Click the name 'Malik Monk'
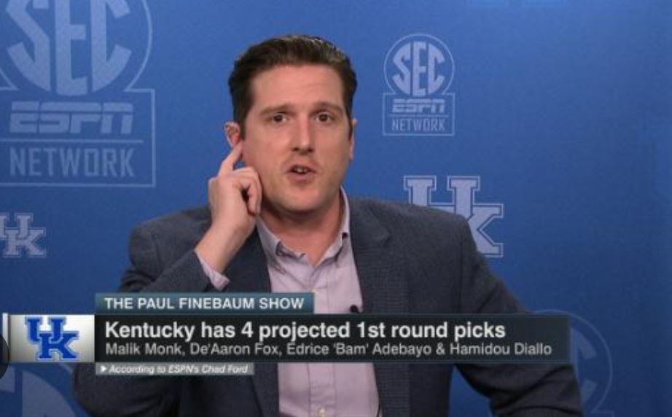This screenshot has height=417, width=672. (x=143, y=349)
